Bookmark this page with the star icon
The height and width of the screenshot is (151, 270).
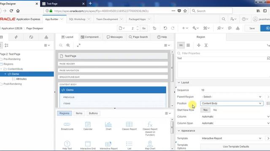pyautogui.click(x=185, y=11)
